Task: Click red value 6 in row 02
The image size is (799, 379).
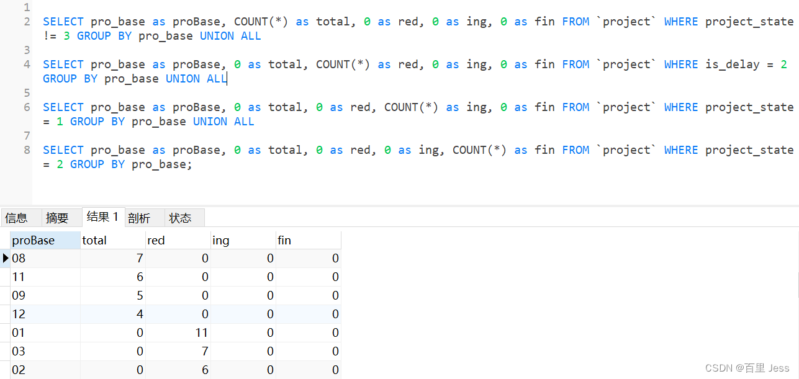Action: click(178, 370)
